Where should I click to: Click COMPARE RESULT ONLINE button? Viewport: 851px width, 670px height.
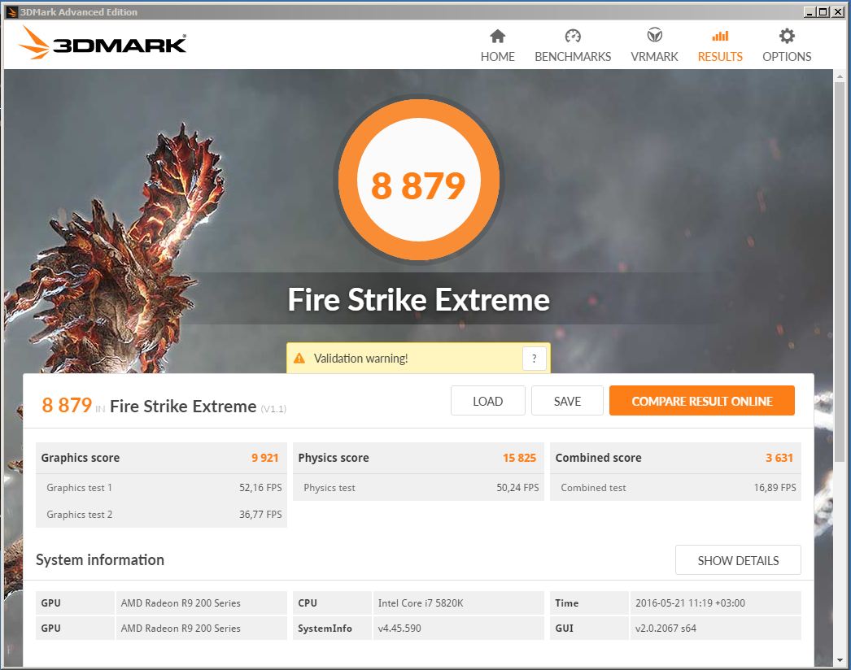pos(702,401)
